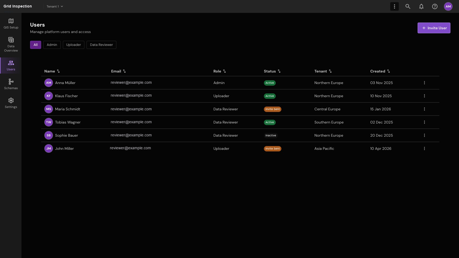Viewport: 459px width, 258px height.
Task: Click Uploader role in Klaus Fischer row
Action: pos(221,96)
